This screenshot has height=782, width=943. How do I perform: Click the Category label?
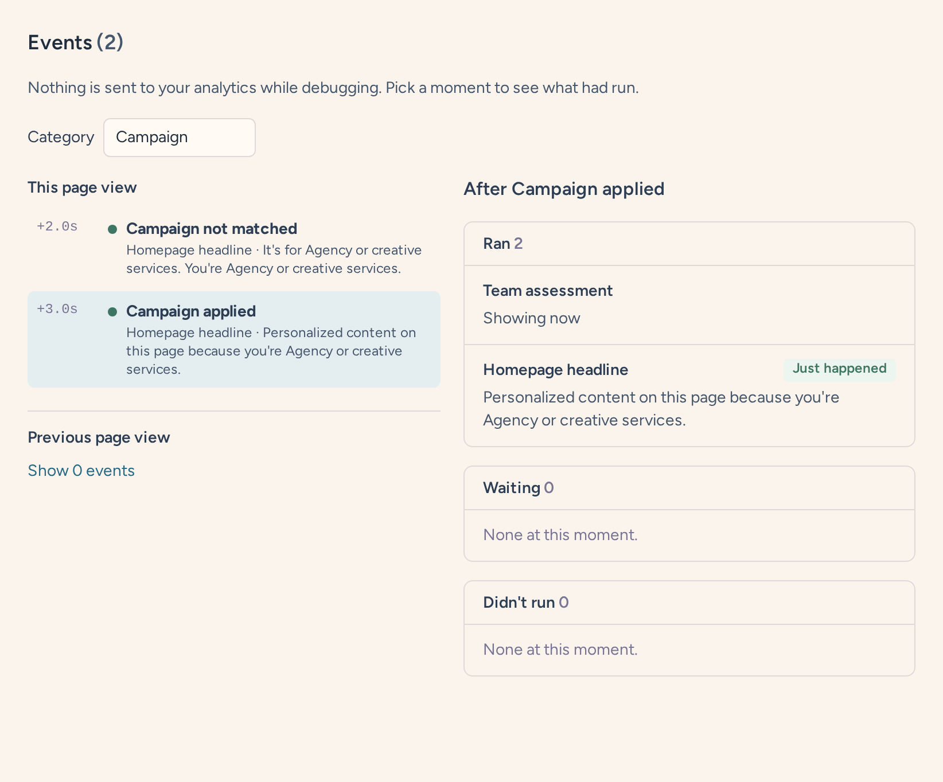coord(61,137)
